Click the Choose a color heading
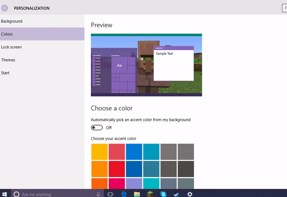287x197 pixels. (x=112, y=108)
